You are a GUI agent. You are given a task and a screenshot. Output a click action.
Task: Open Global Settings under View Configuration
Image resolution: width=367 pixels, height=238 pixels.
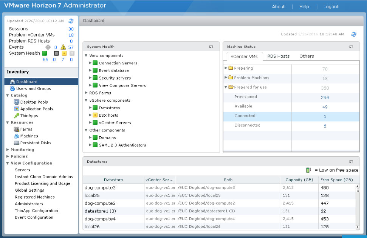point(29,190)
